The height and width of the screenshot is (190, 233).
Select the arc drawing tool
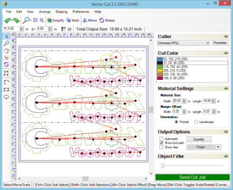(6, 82)
